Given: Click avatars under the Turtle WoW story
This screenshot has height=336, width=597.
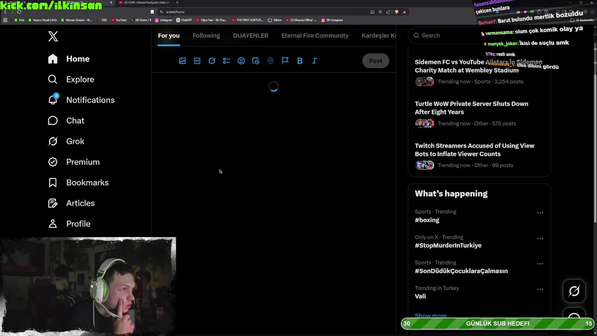Looking at the screenshot, I should pos(424,123).
